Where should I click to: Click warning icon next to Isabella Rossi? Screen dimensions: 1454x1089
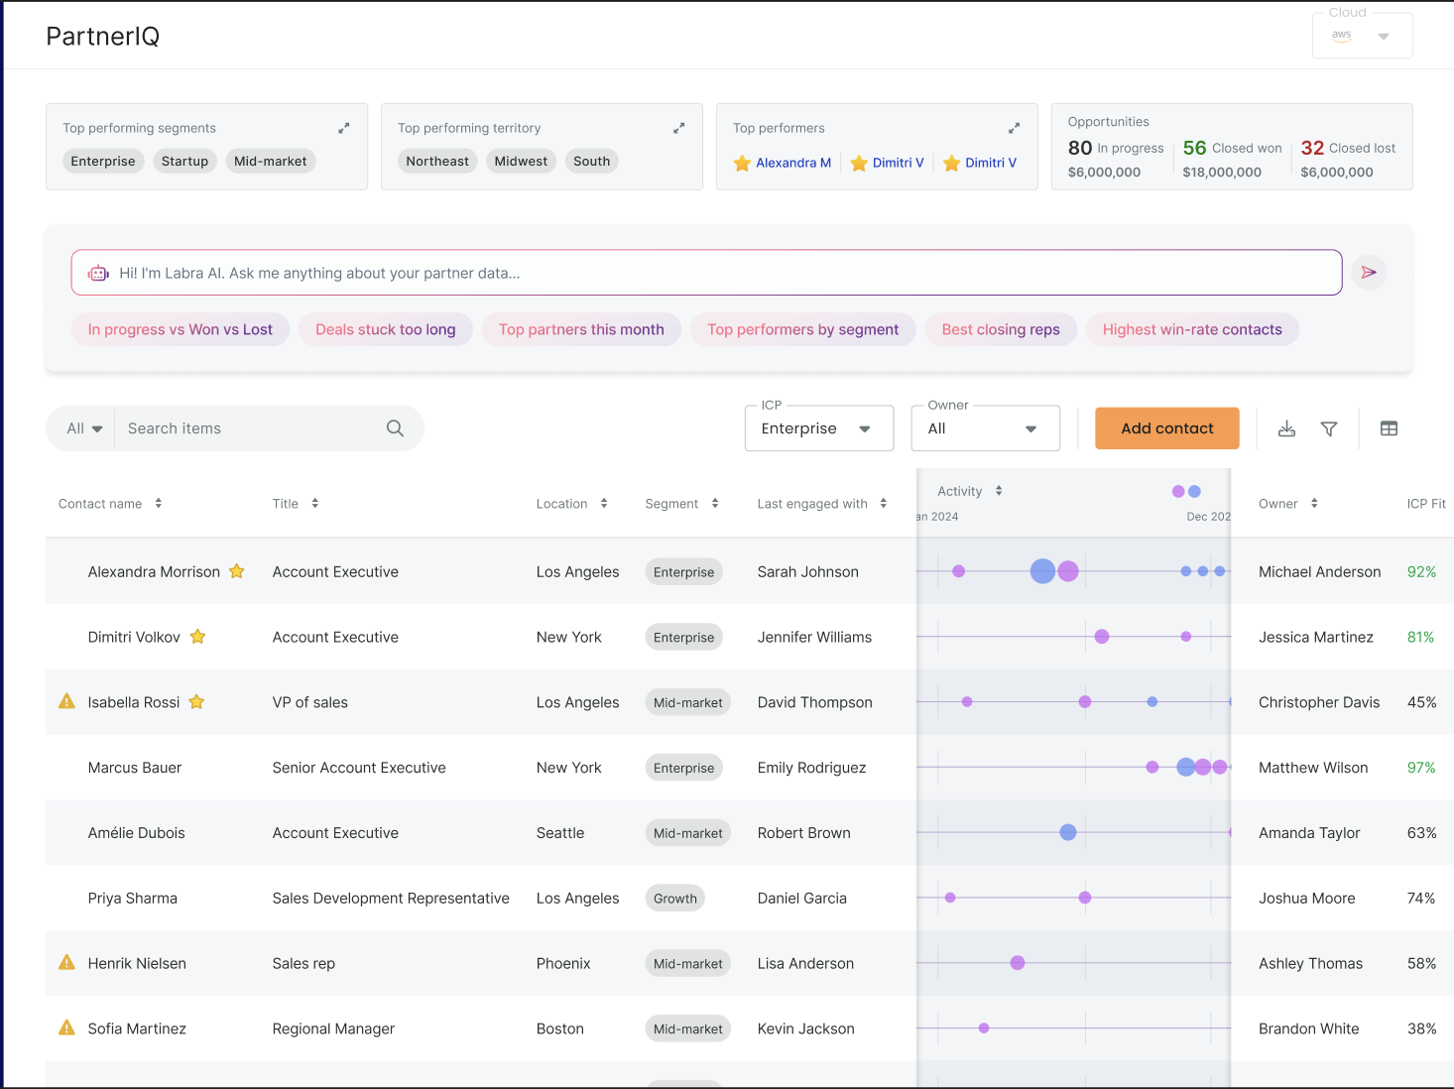[x=66, y=701]
